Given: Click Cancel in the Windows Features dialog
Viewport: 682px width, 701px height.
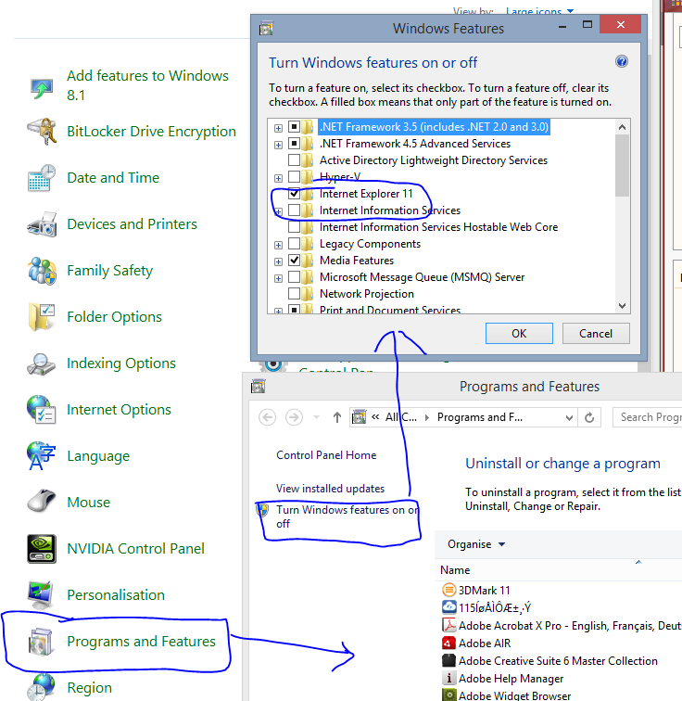Looking at the screenshot, I should tap(596, 334).
